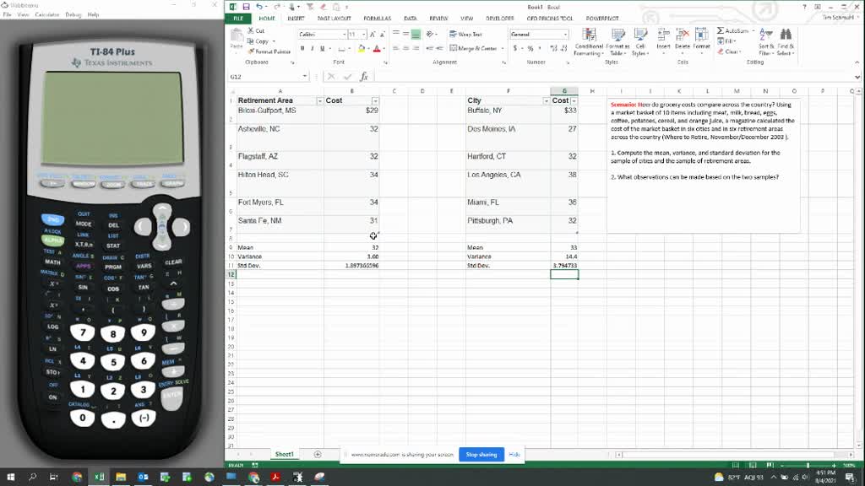Toggle Wrap Text
865x486 pixels.
click(x=465, y=34)
